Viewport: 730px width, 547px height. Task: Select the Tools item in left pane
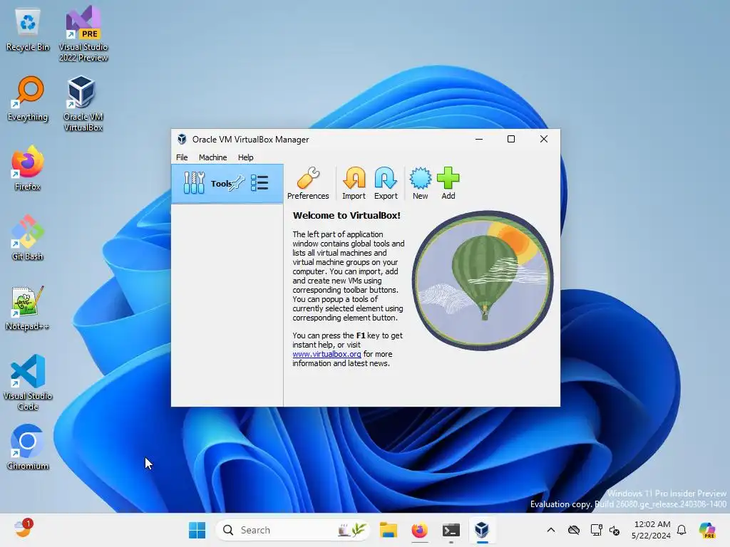coord(227,183)
